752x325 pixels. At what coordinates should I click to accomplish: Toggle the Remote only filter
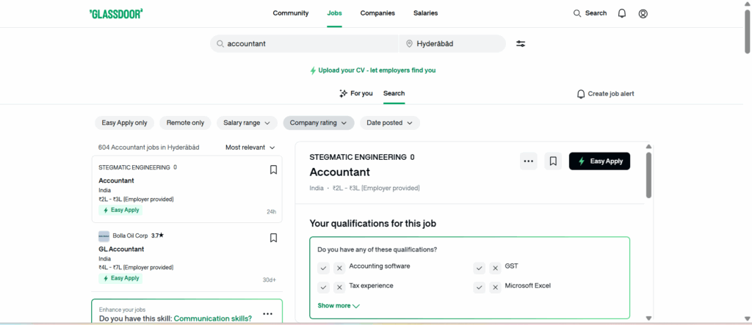click(185, 123)
